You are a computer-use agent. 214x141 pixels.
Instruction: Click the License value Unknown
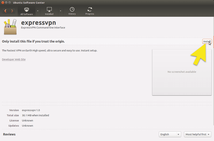click(28, 120)
